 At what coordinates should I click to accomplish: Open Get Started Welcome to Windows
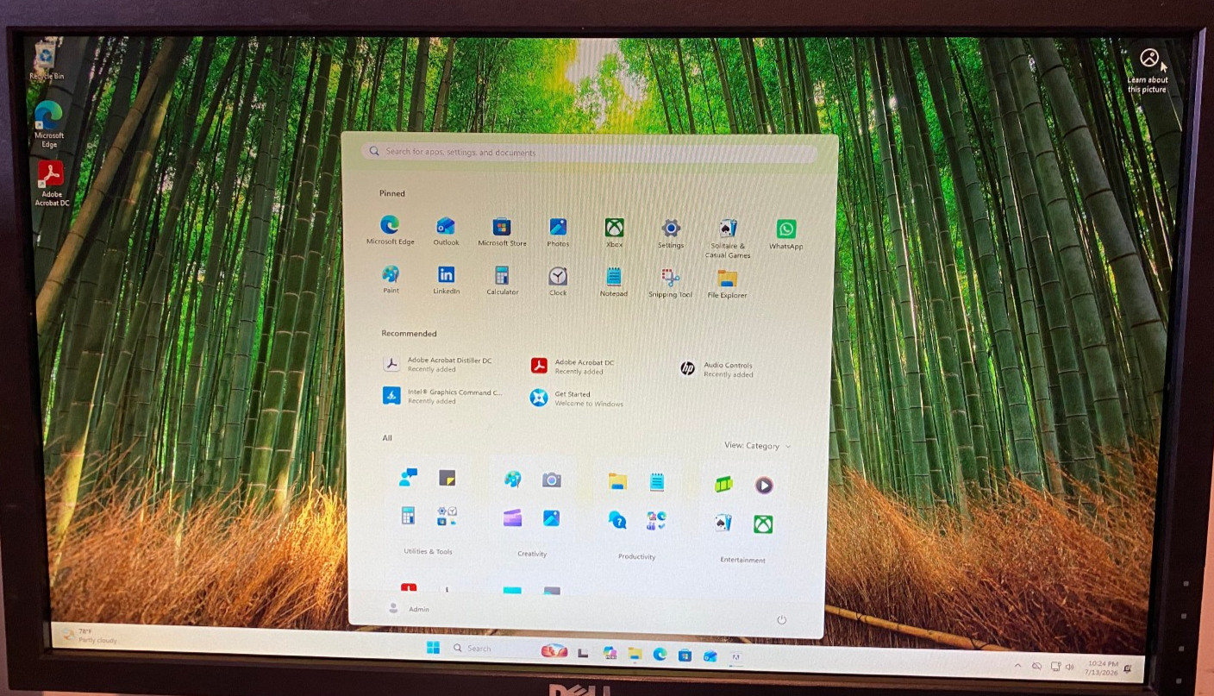(x=576, y=398)
